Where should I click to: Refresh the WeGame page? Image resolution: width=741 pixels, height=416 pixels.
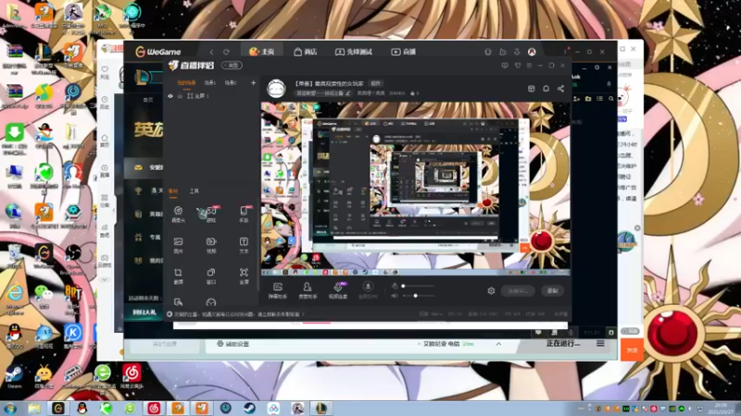click(226, 52)
